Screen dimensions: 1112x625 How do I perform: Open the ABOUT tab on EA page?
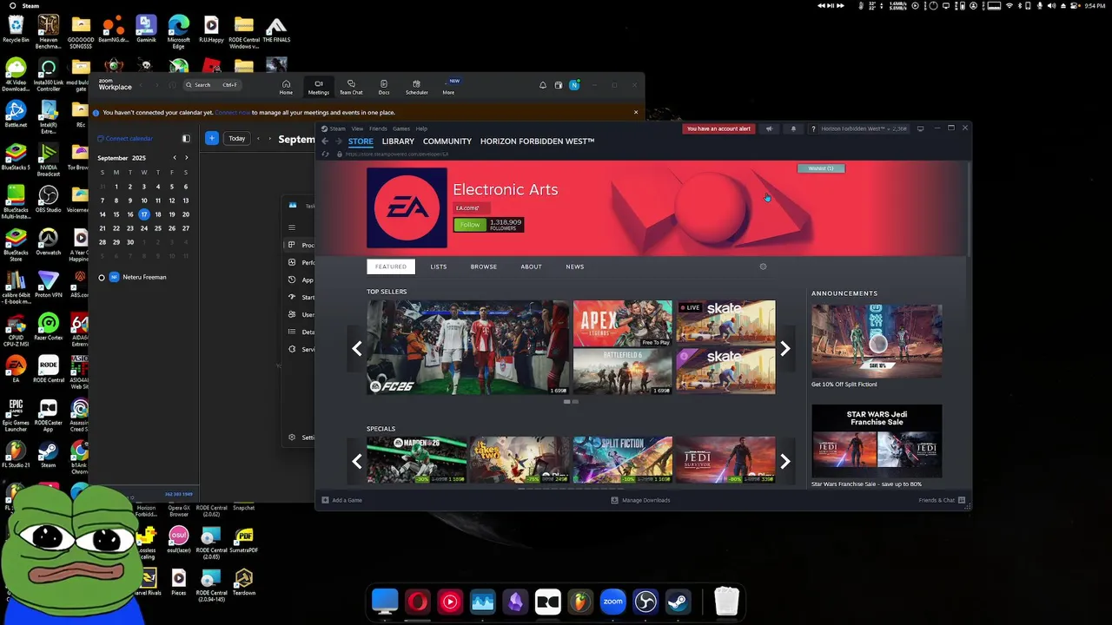coord(531,266)
